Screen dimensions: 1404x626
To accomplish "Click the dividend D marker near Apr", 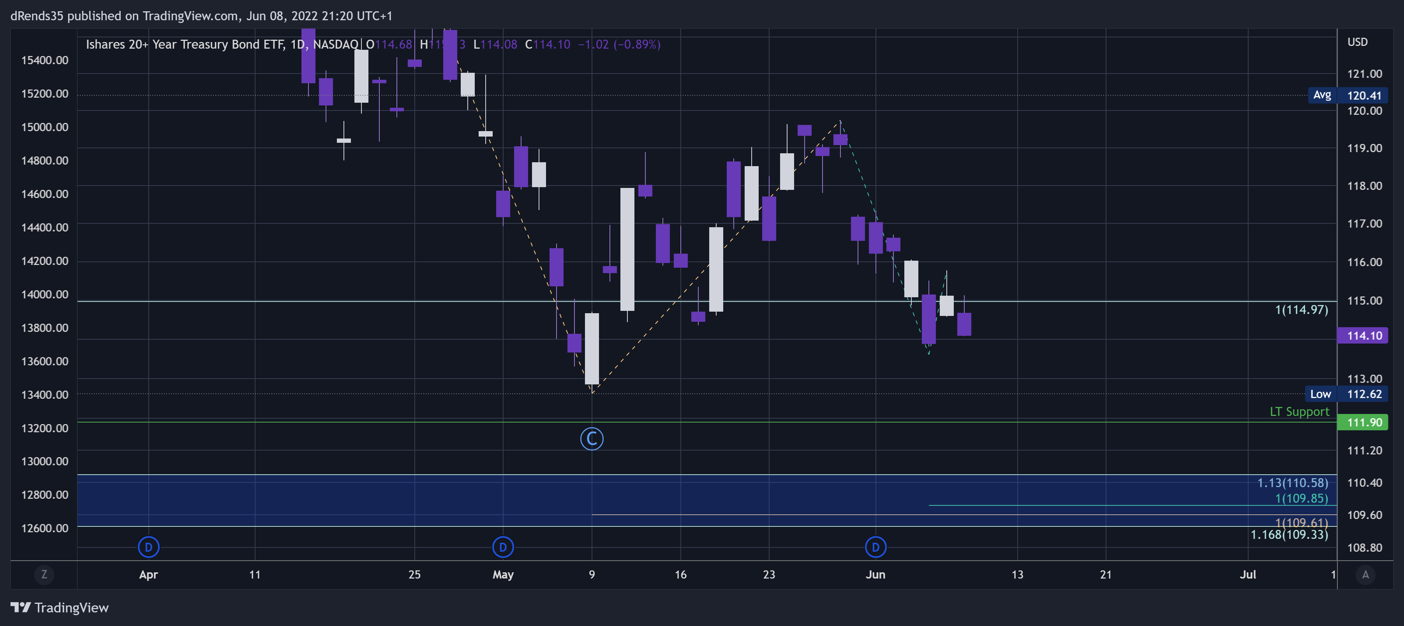I will point(148,547).
